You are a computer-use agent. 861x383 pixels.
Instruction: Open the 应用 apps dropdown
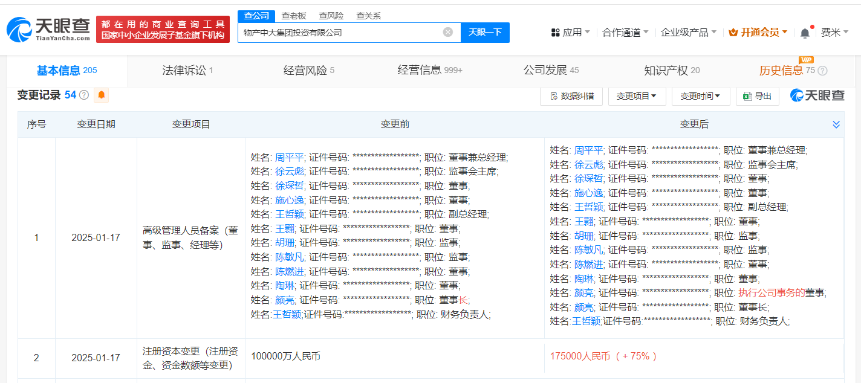tap(571, 33)
